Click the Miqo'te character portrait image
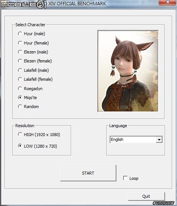Image resolution: width=177 pixels, height=206 pixels. 128,71
